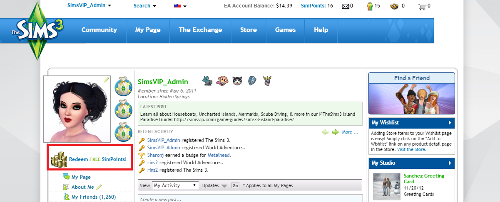Open the Games menu

[285, 30]
